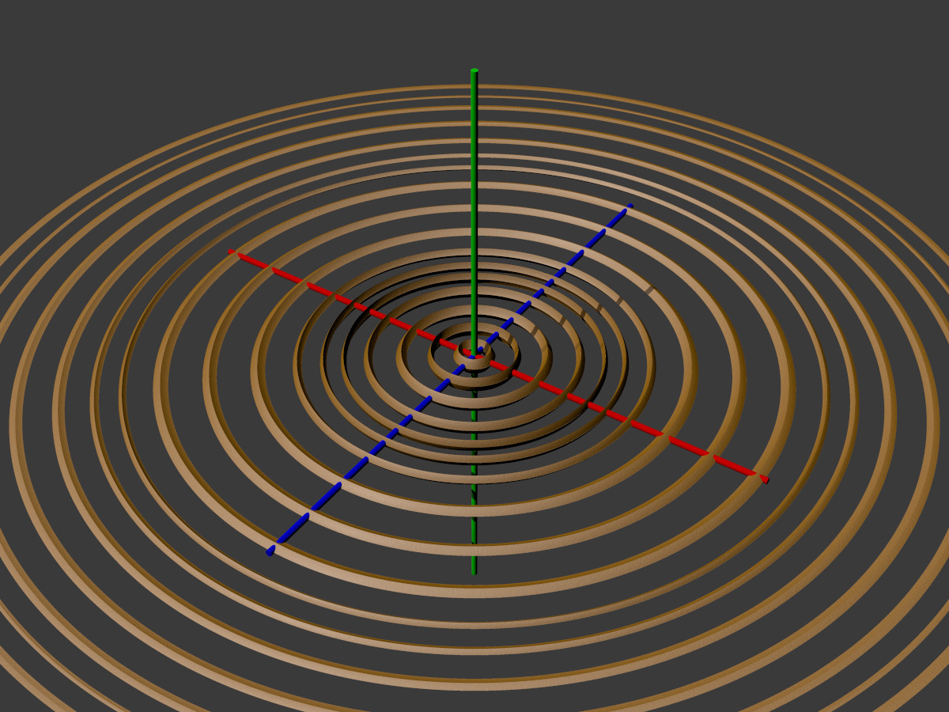Select the far right tip of the red axis
The image size is (949, 712).
click(764, 479)
